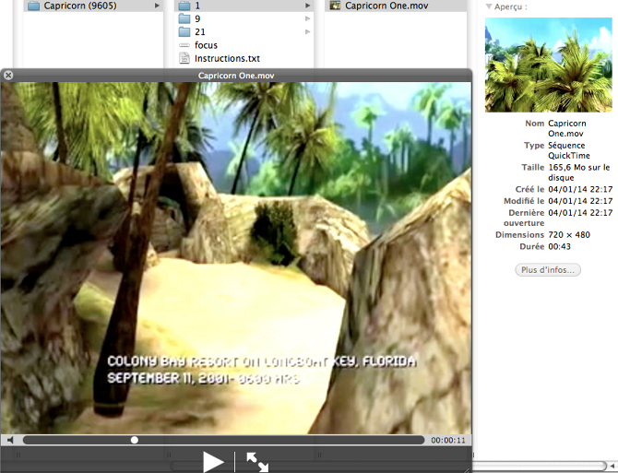Click the palm tree preview thumbnail
Screen dimensions: 618x473
(548, 65)
